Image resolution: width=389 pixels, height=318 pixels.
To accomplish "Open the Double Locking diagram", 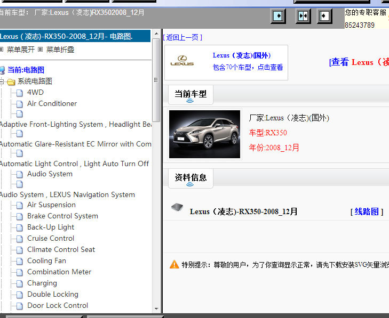I will (53, 294).
